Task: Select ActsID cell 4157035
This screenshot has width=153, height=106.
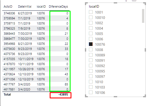Action: coord(9,59)
